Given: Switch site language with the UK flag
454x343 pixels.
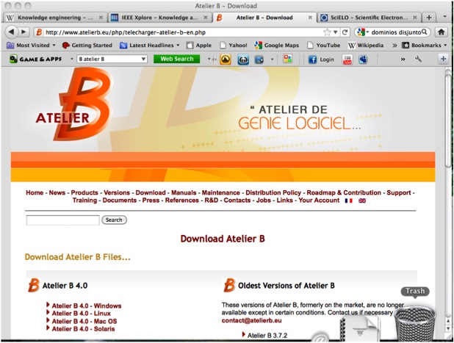Looking at the screenshot, I should click(362, 201).
